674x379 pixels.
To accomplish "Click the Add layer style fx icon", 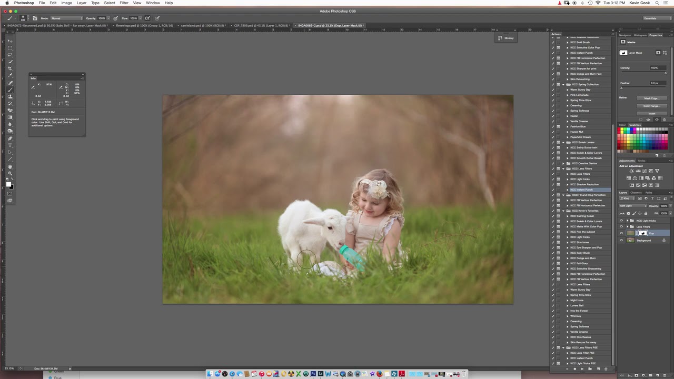I will click(x=630, y=375).
